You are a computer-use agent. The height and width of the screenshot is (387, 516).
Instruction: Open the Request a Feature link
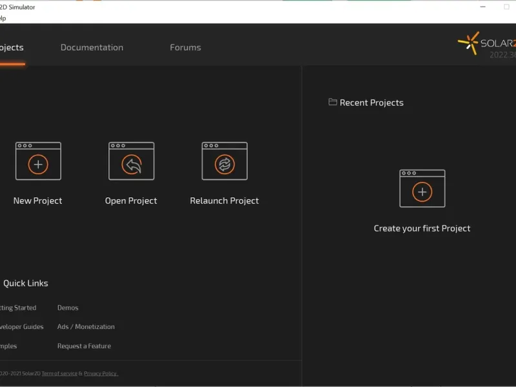click(x=84, y=346)
